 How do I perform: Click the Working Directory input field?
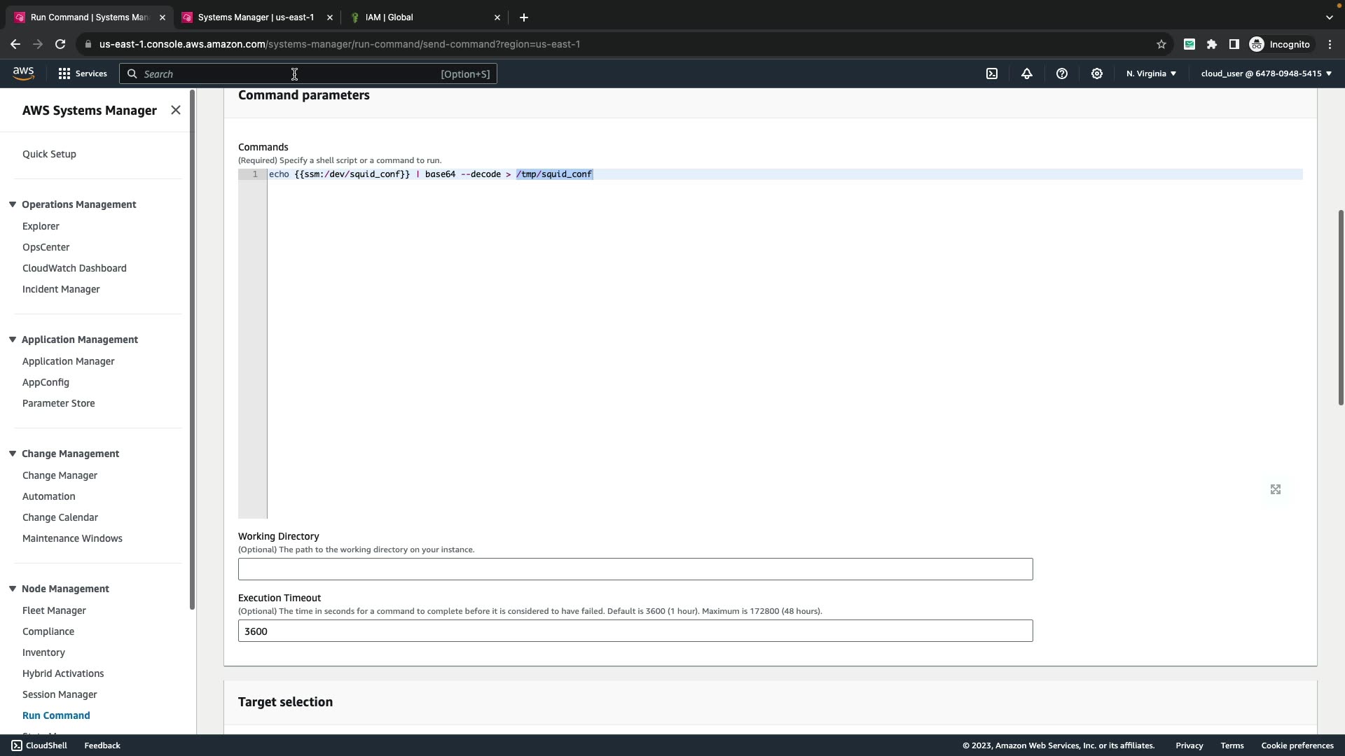(635, 569)
